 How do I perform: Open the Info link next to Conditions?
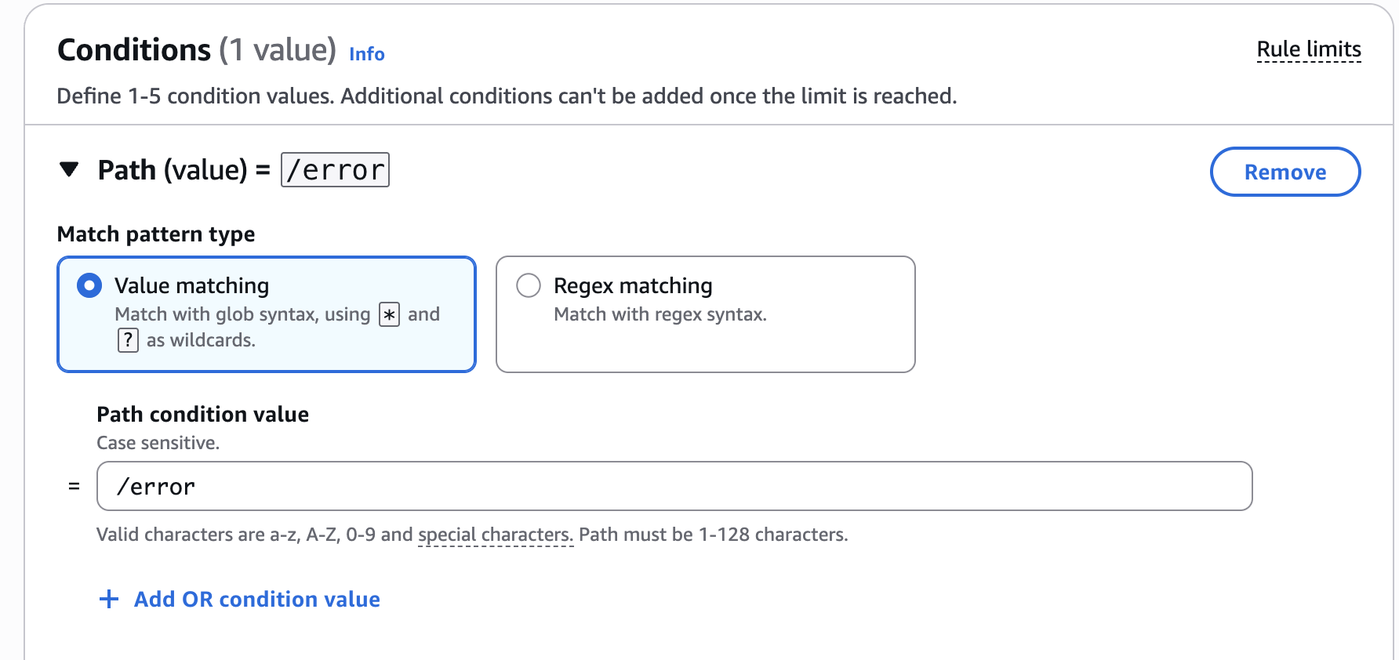coord(366,54)
